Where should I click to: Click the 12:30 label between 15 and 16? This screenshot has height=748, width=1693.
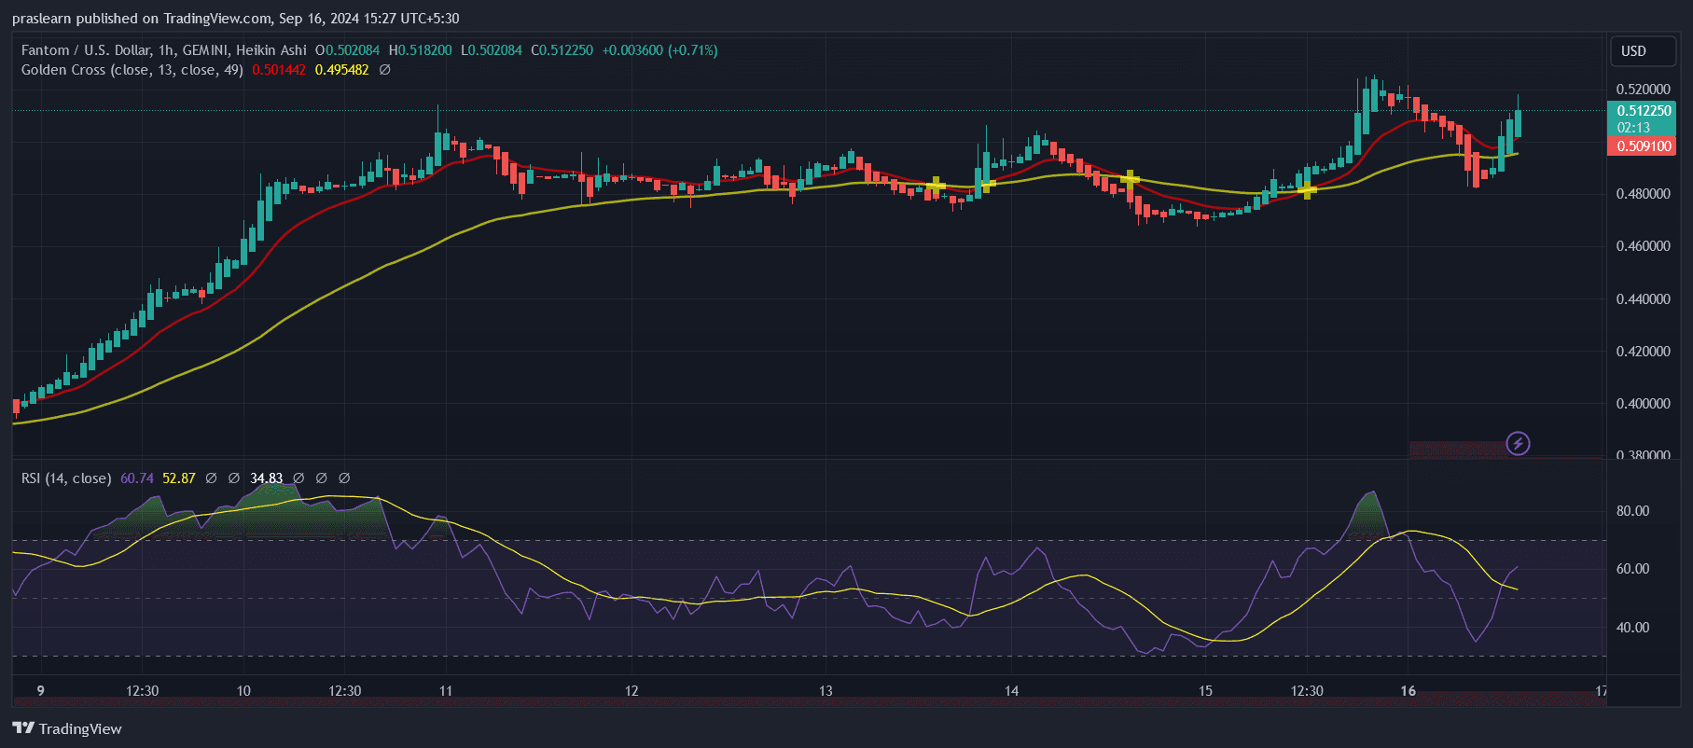(1307, 691)
